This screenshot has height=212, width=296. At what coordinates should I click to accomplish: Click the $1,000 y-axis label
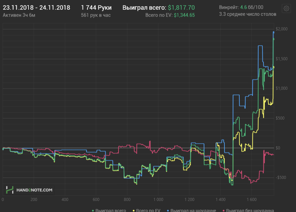(x=282, y=88)
